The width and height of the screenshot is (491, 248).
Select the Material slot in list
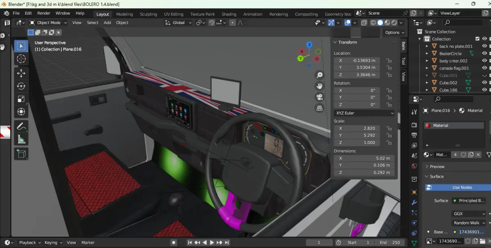click(x=454, y=126)
